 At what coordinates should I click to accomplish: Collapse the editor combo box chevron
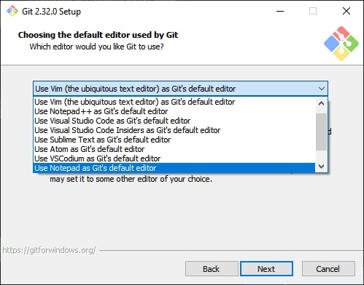pyautogui.click(x=322, y=89)
